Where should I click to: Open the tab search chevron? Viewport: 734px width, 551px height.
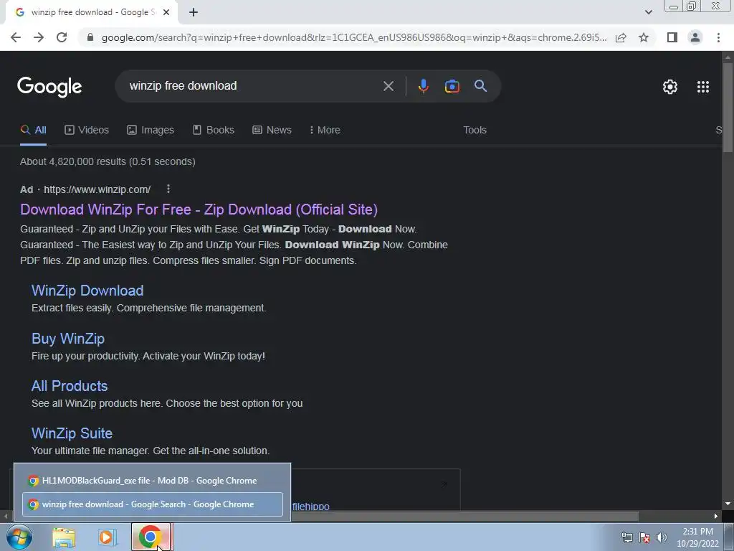(x=648, y=12)
